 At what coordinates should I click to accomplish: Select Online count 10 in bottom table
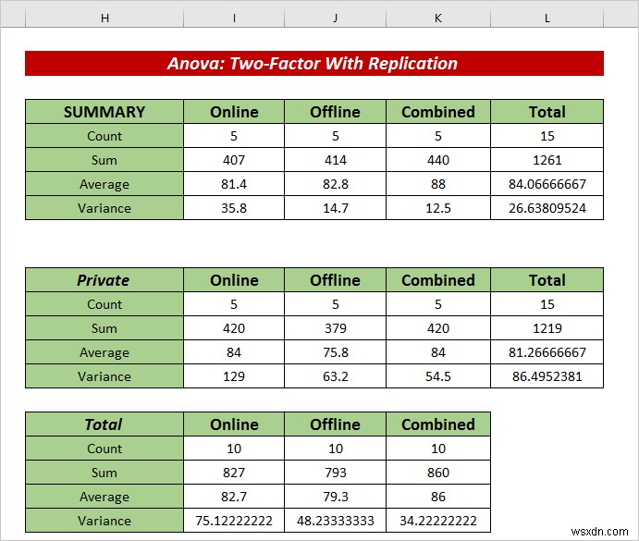[x=234, y=449]
